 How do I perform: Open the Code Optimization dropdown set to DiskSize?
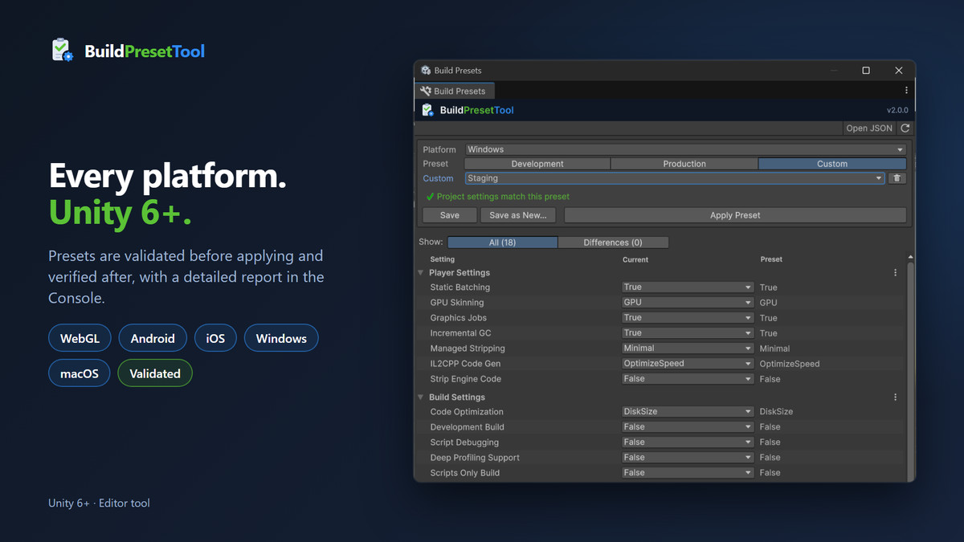point(688,412)
